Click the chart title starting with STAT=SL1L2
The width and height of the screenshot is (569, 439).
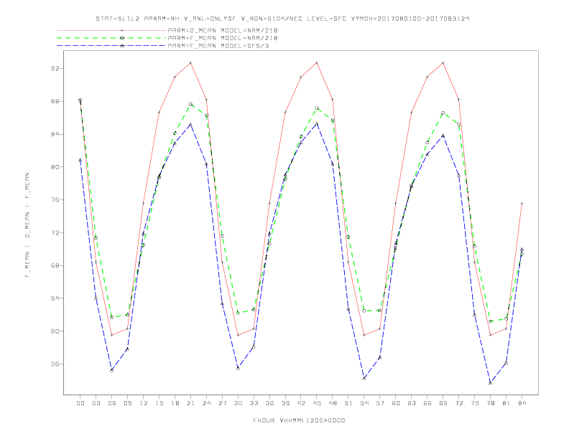tap(282, 19)
